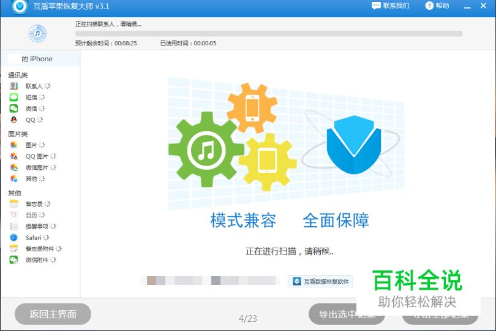Viewport: 496px width, 331px height.
Task: Click the green iTunes gear graphic
Action: pos(206,150)
